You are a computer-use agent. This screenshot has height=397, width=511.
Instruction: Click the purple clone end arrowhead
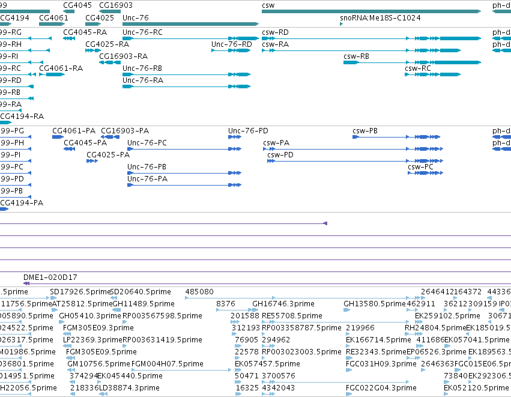(325, 223)
